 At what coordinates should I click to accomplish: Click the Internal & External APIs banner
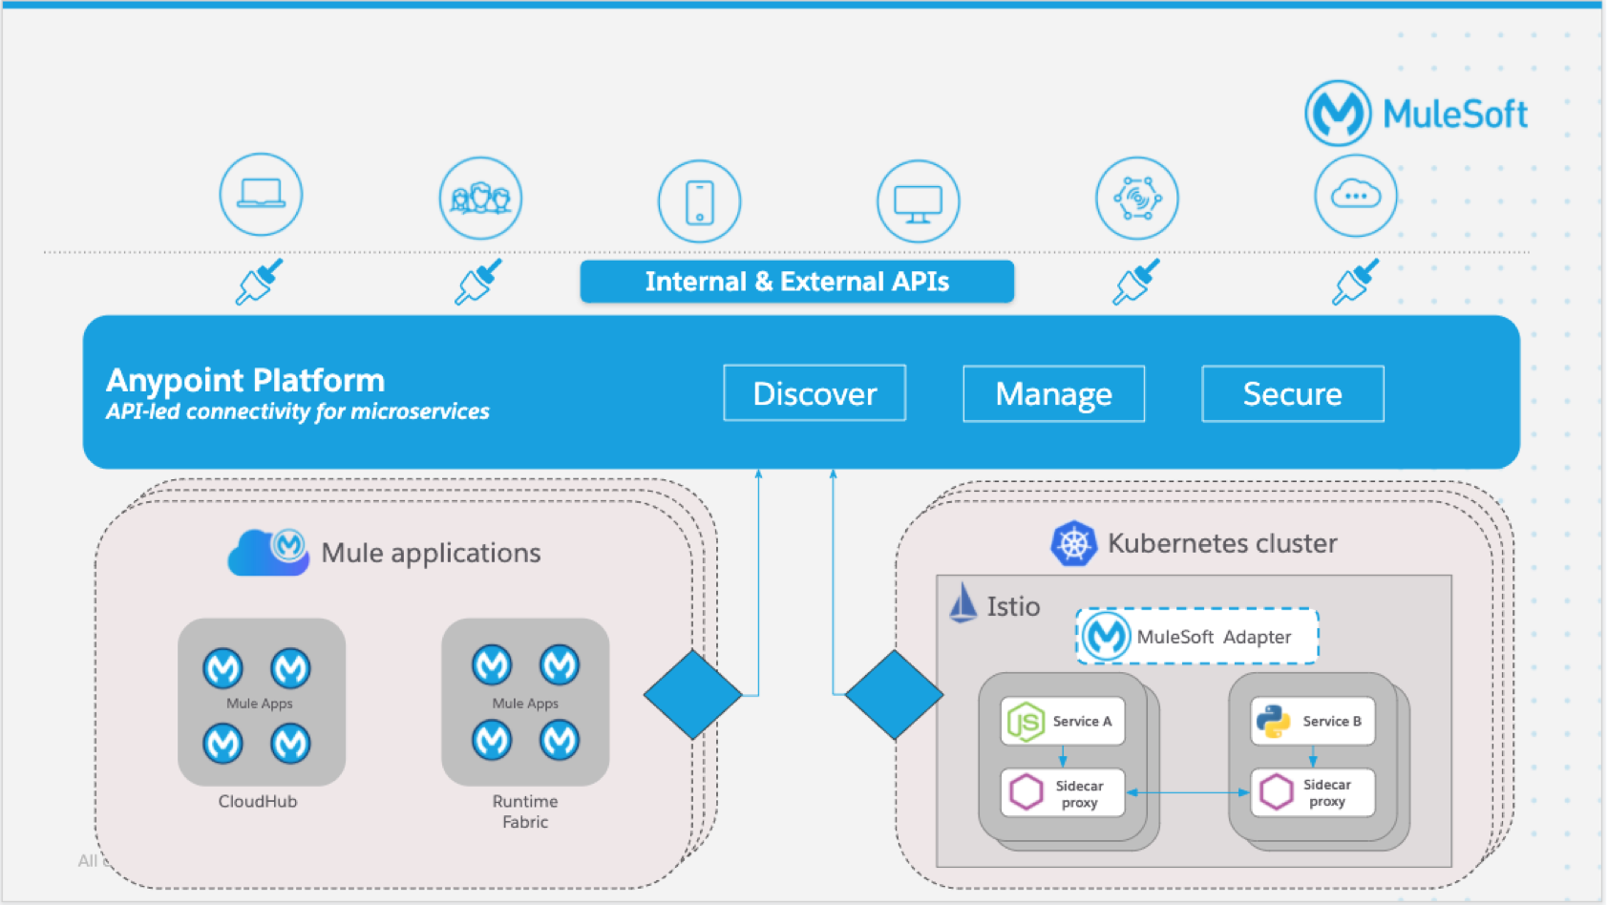point(796,282)
